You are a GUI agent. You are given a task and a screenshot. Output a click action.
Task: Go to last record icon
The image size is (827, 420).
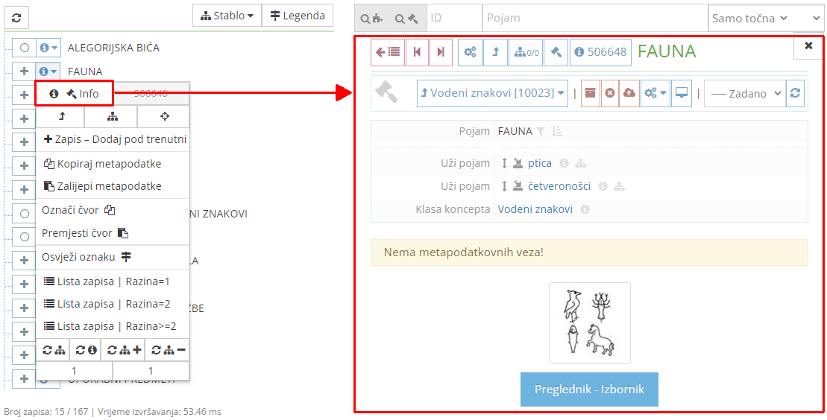click(441, 52)
